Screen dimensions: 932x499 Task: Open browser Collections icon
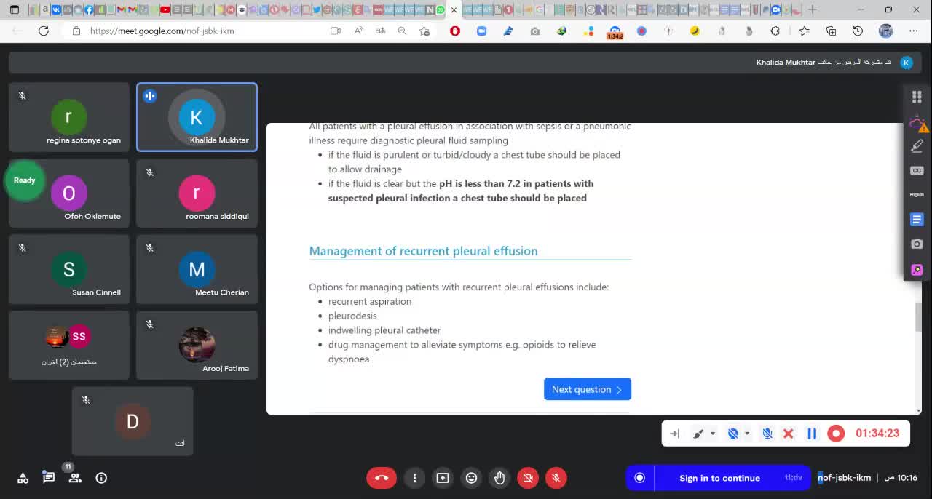point(831,31)
